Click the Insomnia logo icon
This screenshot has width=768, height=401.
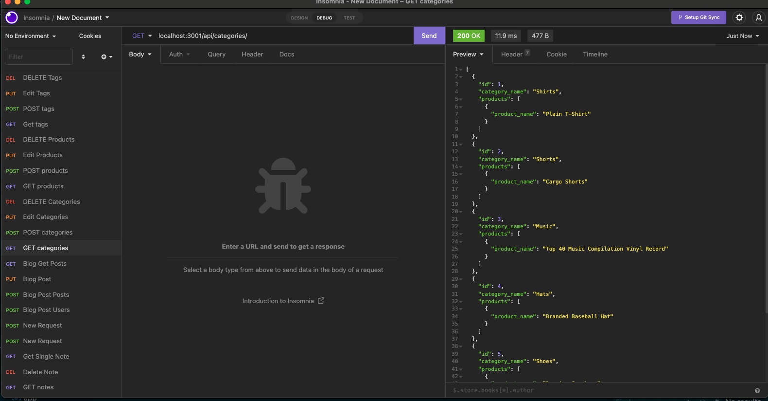(12, 18)
